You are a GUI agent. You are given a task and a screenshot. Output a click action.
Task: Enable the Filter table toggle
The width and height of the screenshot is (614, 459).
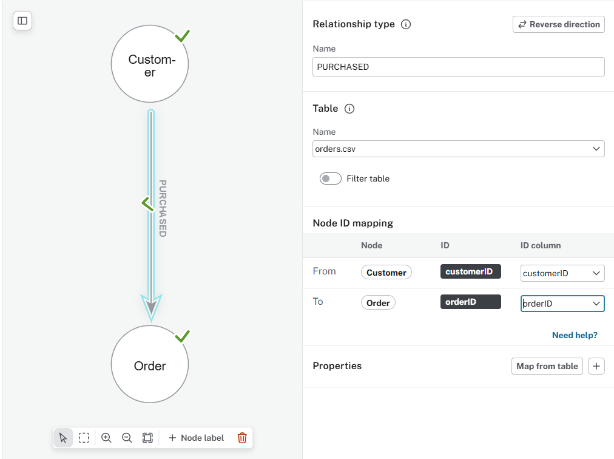pyautogui.click(x=330, y=178)
